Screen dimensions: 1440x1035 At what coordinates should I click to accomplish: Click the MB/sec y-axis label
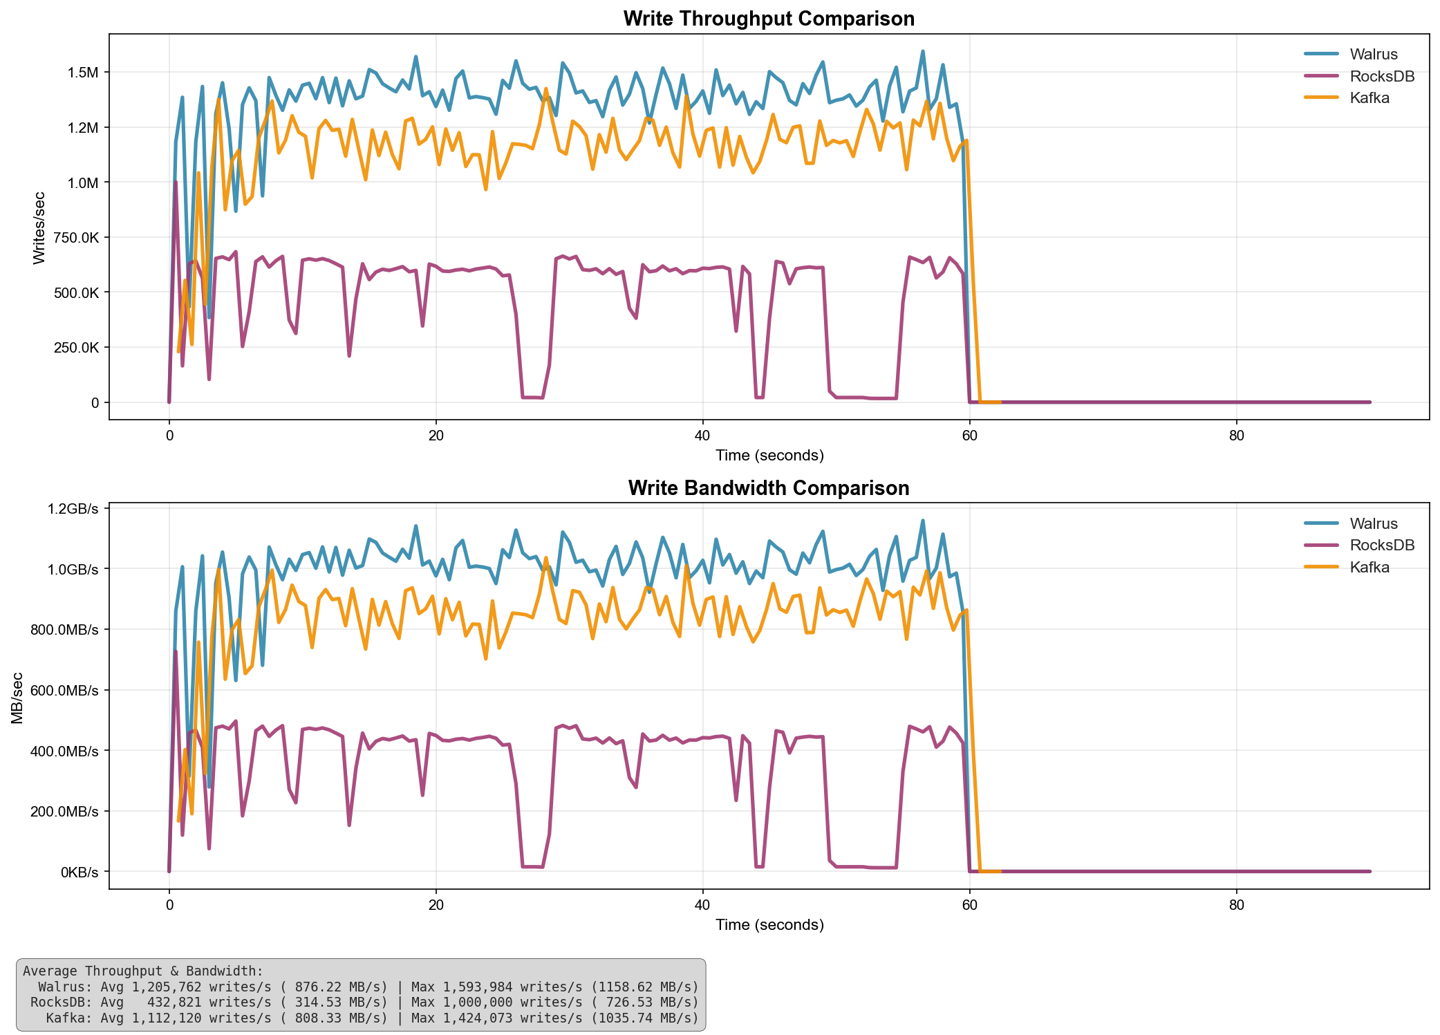tap(17, 697)
